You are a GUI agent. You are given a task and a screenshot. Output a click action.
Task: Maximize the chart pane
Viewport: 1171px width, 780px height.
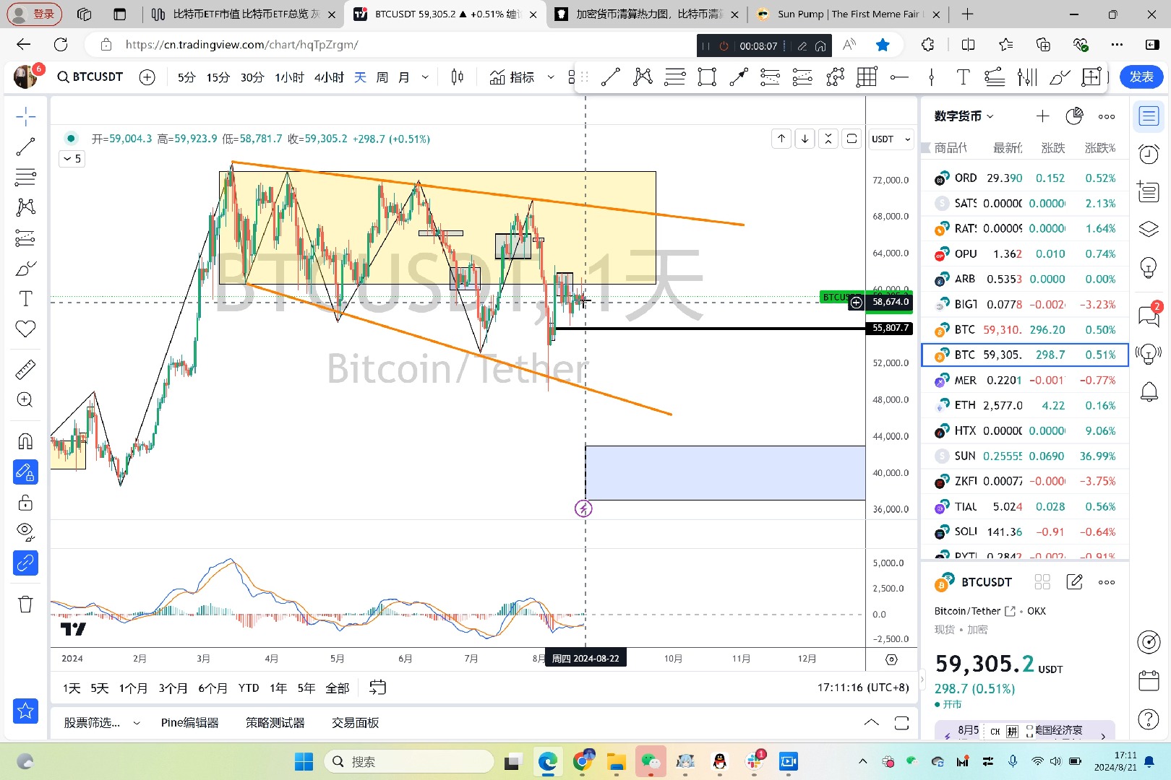click(x=852, y=139)
